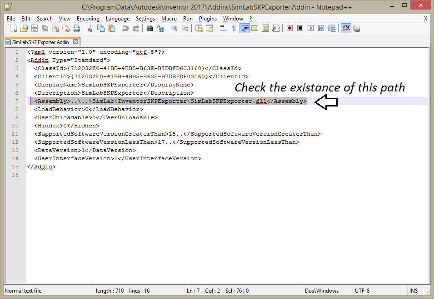Click the Zoom In magnifier icon
This screenshot has width=434, height=299.
(174, 28)
